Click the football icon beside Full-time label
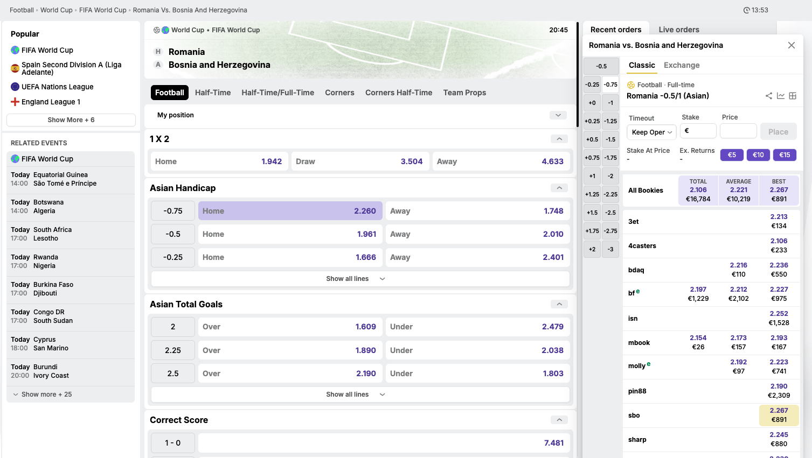Viewport: 812px width, 458px height. tap(630, 84)
